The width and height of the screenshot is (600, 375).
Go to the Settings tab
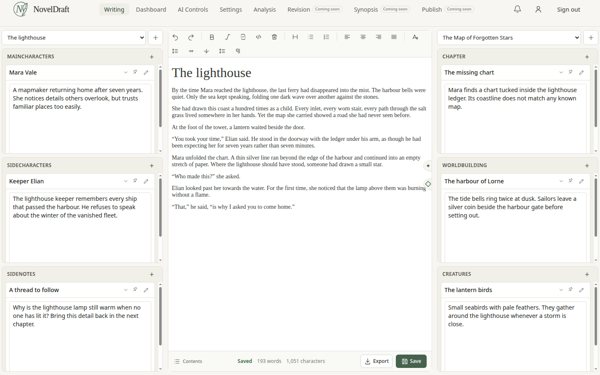coord(231,9)
